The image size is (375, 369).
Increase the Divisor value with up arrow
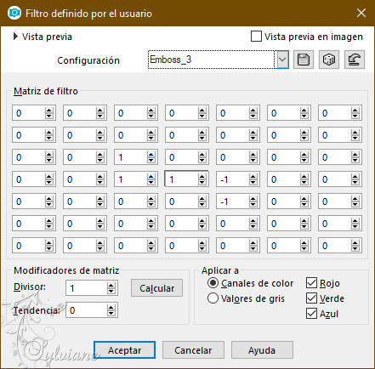[x=111, y=286]
